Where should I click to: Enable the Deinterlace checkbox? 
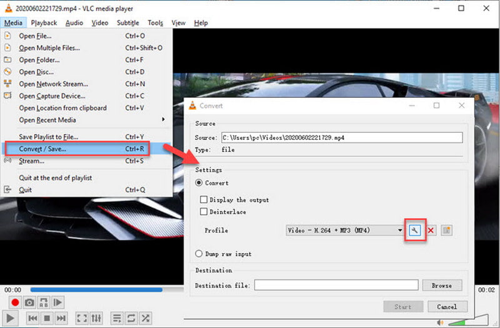click(204, 211)
